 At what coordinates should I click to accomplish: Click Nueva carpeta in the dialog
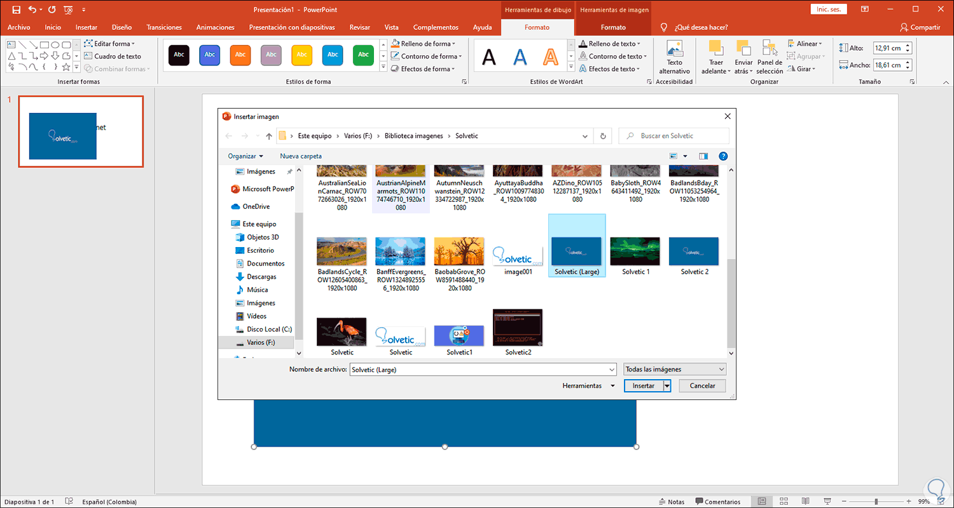pyautogui.click(x=301, y=156)
